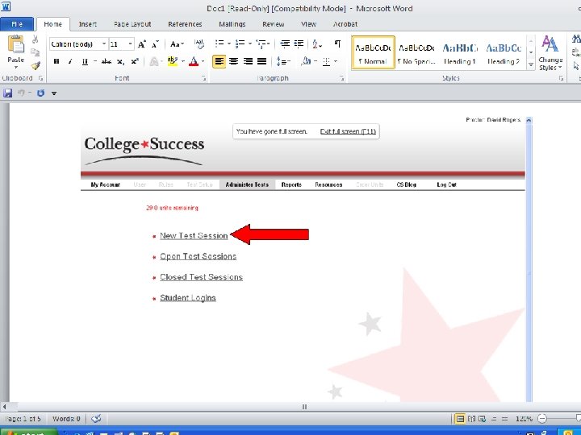Click Save icon in quick access toolbar
The width and height of the screenshot is (581, 435).
click(8, 93)
